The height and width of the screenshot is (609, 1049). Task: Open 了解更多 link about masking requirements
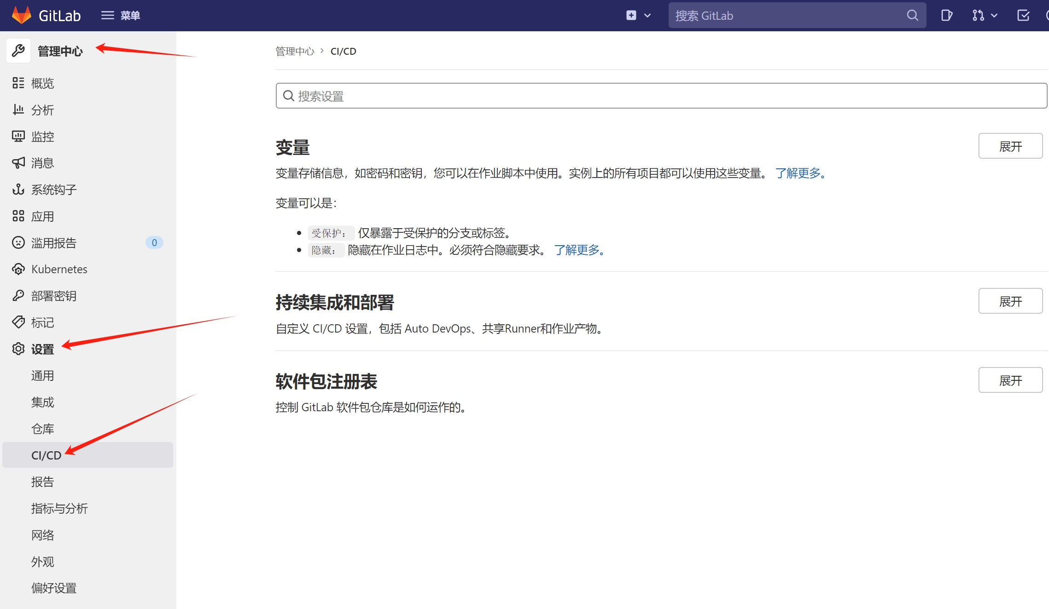[x=580, y=250]
